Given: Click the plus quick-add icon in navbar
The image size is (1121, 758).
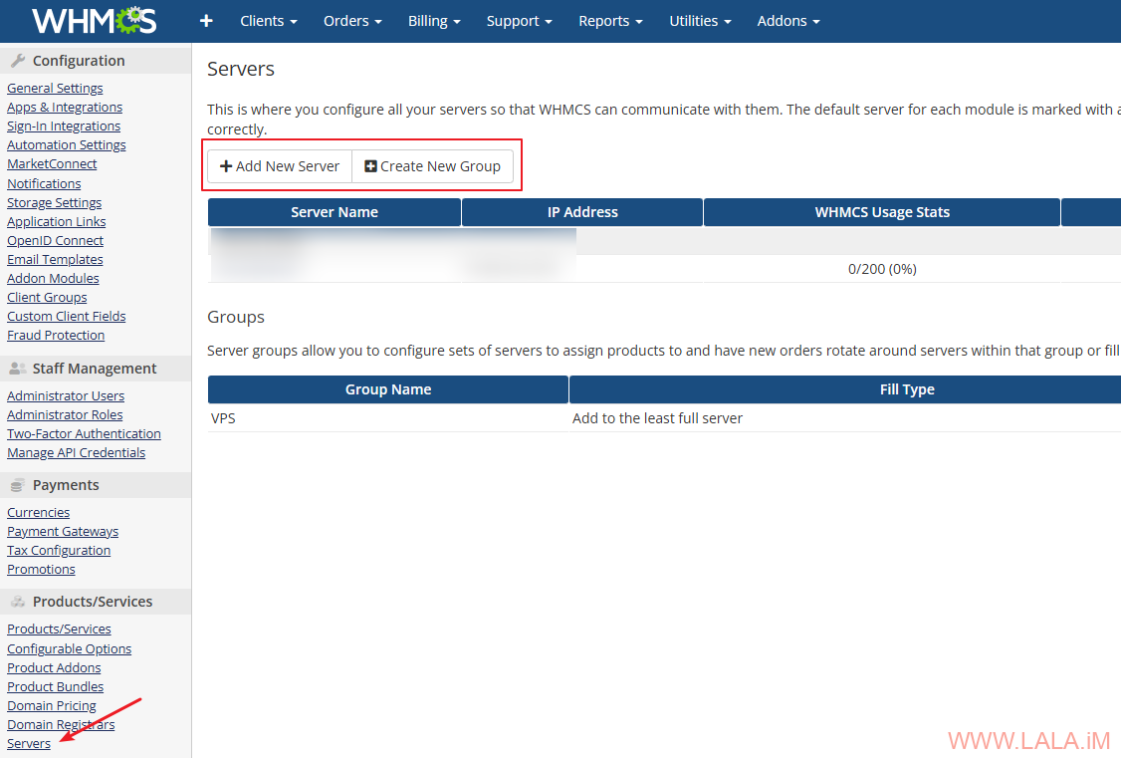Looking at the screenshot, I should (x=206, y=21).
